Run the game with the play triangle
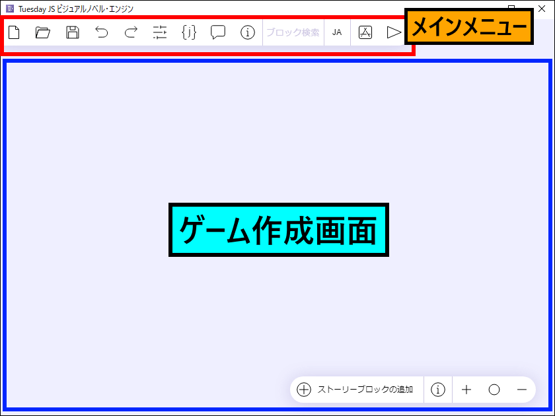555x416 pixels. point(394,32)
